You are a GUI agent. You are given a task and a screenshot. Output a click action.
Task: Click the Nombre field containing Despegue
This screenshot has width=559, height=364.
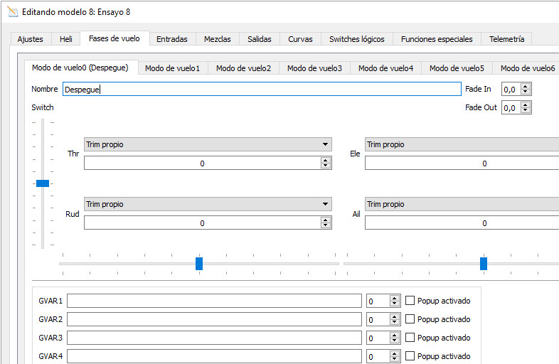point(262,90)
